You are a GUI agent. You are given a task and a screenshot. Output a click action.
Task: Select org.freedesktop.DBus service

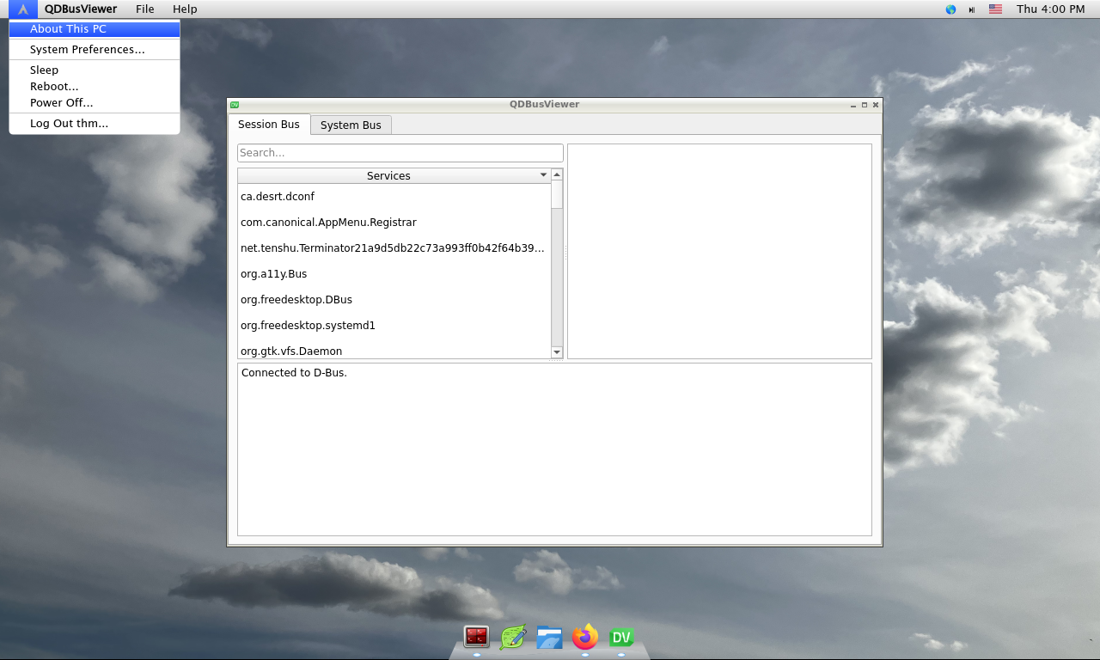tap(296, 300)
